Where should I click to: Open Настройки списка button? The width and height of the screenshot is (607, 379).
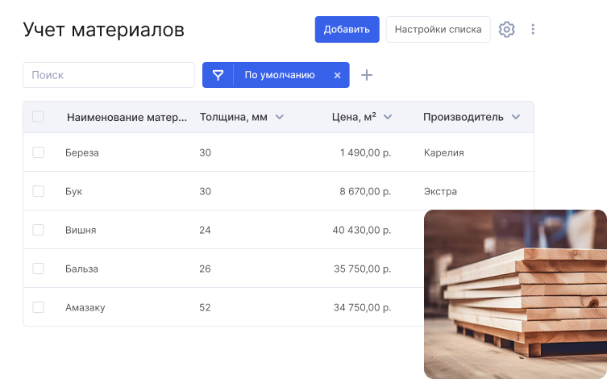(438, 30)
